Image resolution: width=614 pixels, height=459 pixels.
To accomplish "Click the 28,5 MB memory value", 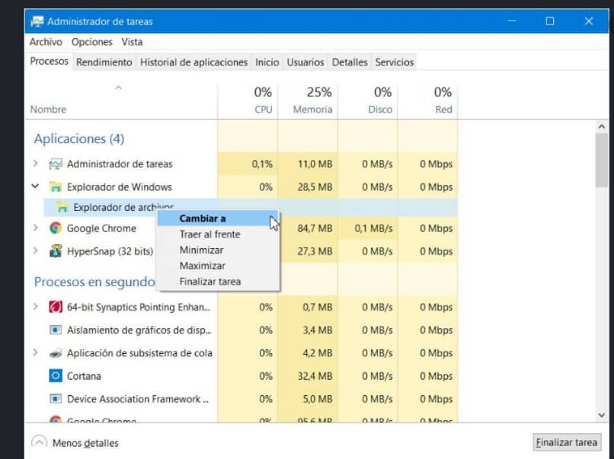I will click(x=315, y=187).
